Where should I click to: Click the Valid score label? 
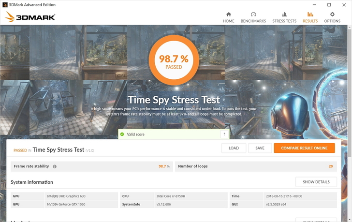(135, 134)
